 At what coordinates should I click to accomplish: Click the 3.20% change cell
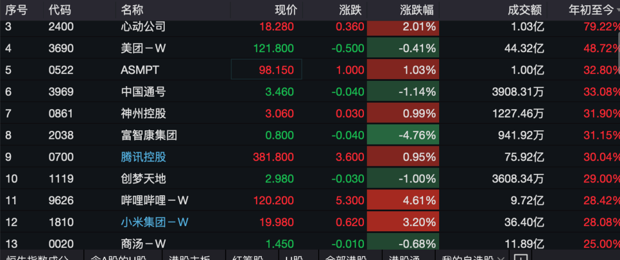(x=403, y=222)
